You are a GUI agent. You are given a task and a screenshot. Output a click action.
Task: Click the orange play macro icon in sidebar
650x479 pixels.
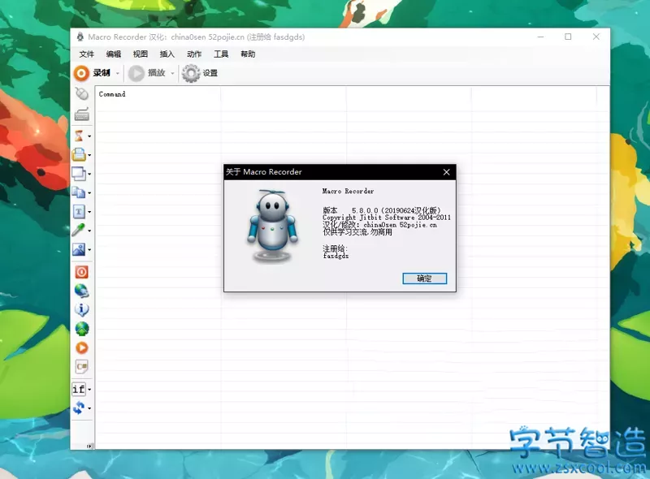(81, 347)
